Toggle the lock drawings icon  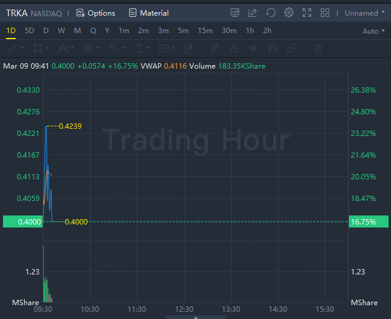(234, 48)
